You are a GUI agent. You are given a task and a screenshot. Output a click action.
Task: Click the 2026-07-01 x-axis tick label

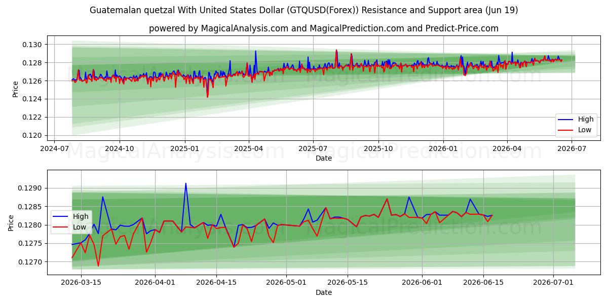553,283
